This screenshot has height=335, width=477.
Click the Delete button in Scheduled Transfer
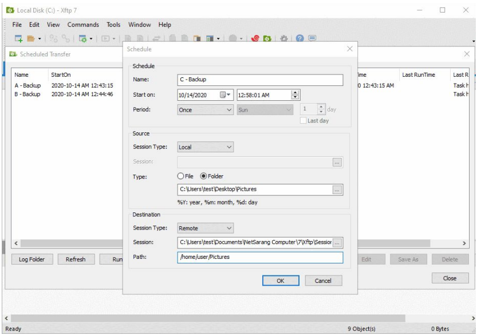click(450, 259)
